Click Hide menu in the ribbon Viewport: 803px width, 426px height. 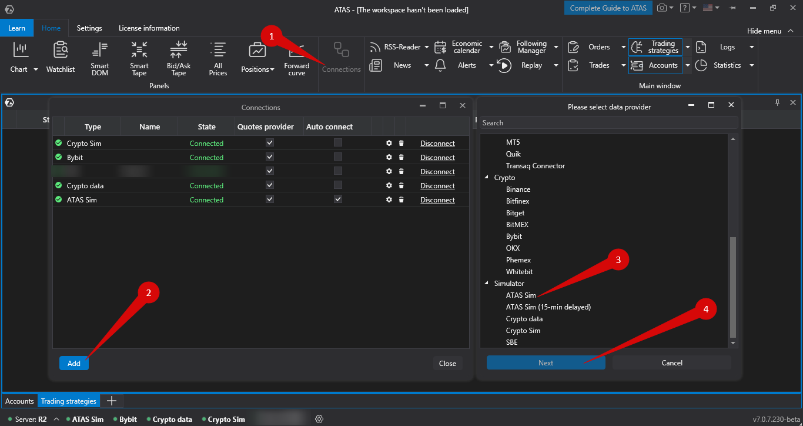[771, 31]
